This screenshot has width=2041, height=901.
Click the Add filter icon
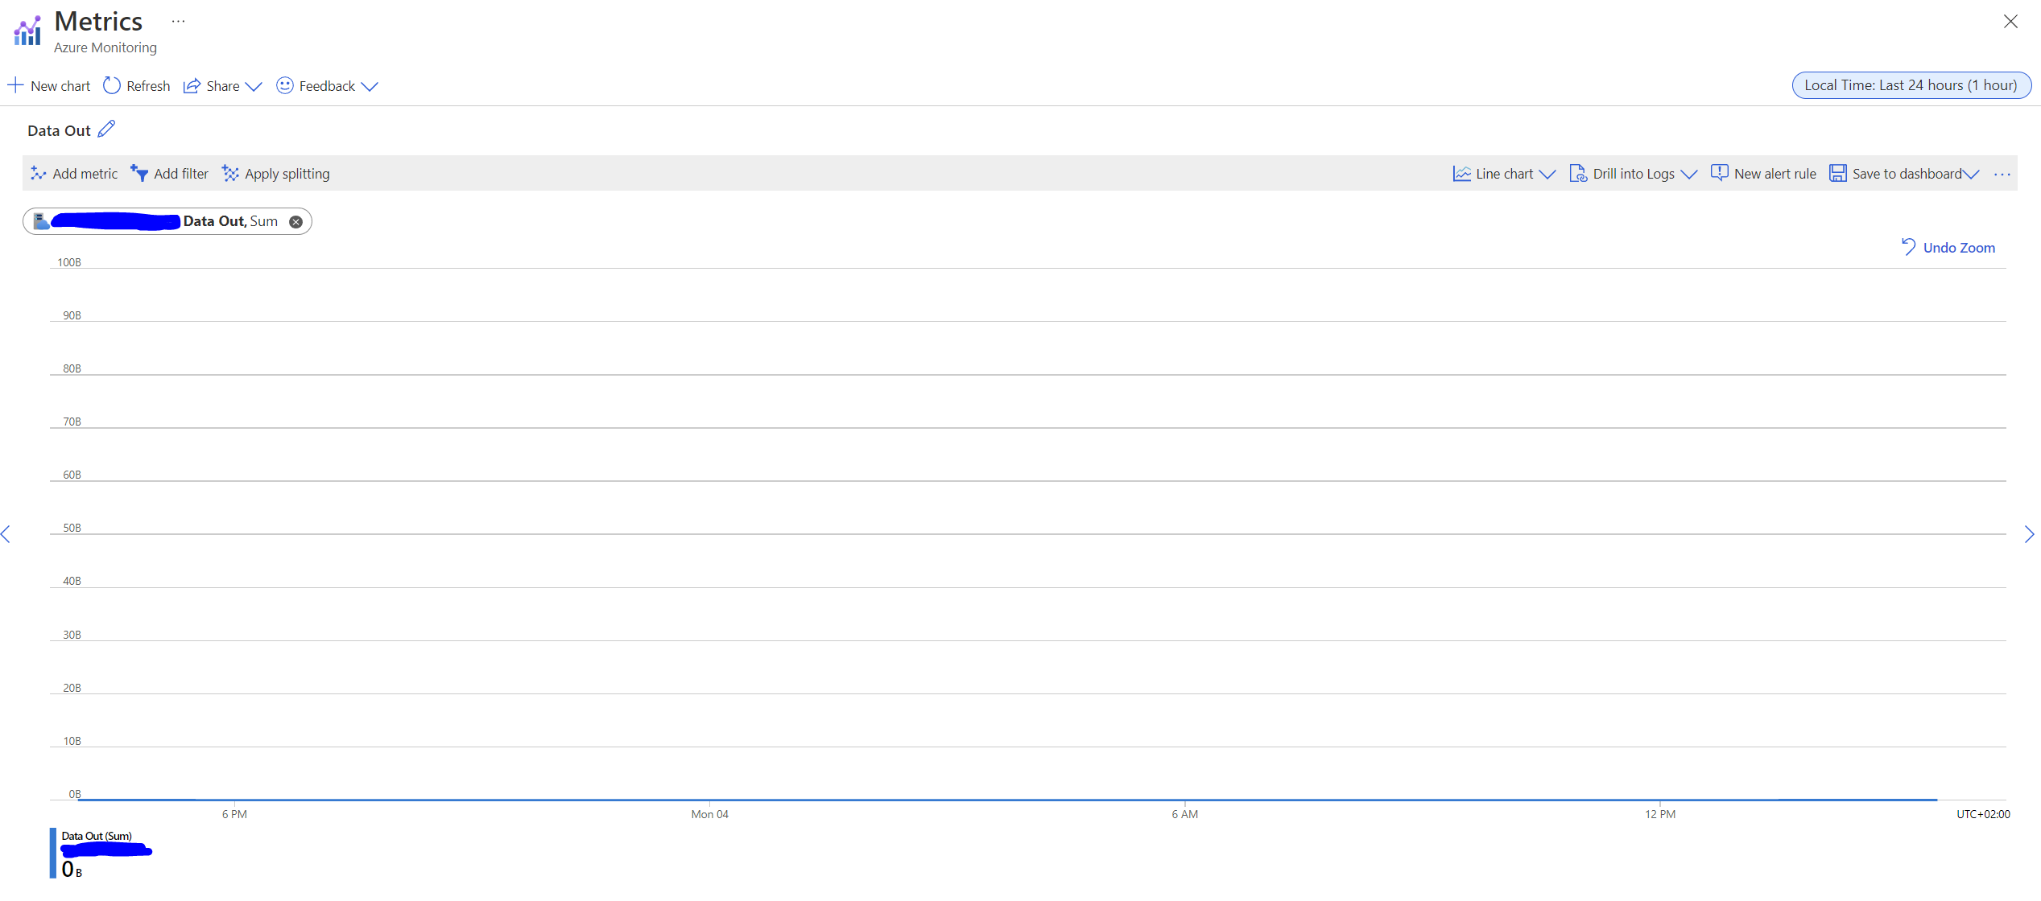point(138,173)
